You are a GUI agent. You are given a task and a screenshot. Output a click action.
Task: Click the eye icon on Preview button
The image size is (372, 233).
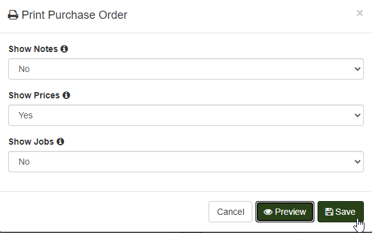tap(268, 212)
